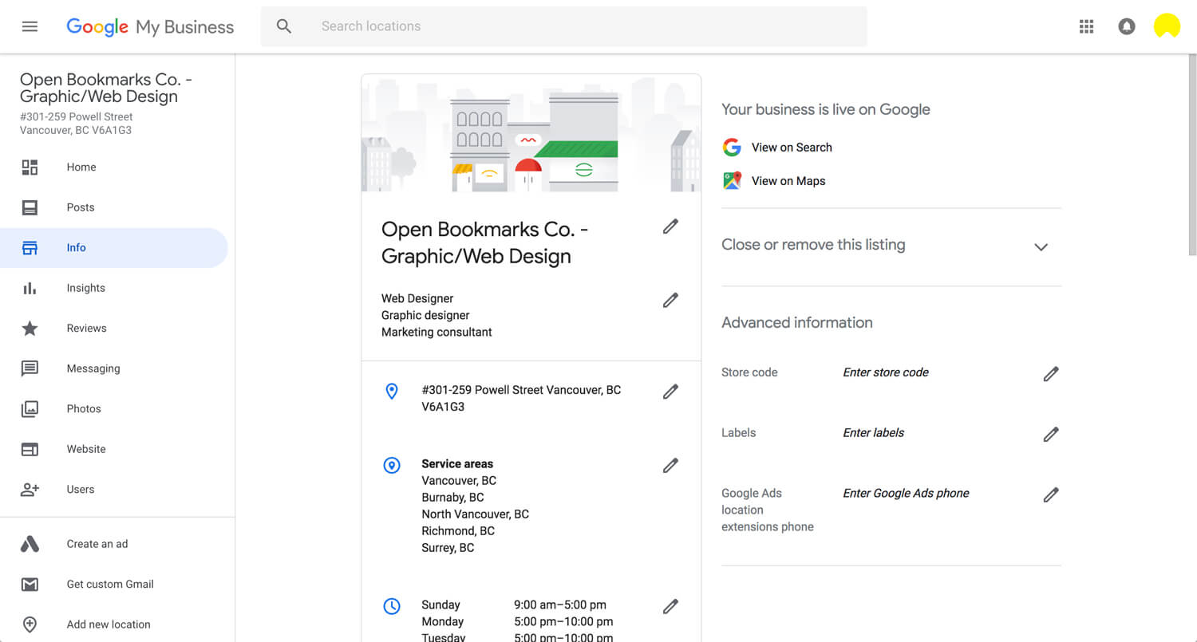Click the address location pin icon

[392, 391]
